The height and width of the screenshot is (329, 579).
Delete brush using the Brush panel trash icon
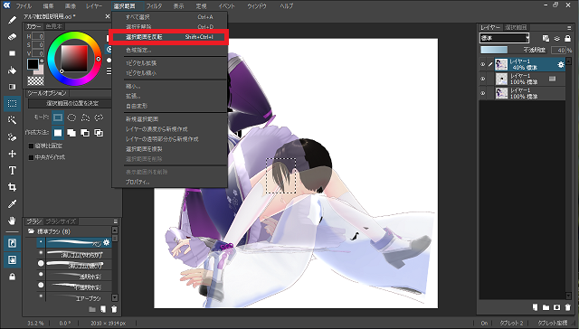click(115, 309)
